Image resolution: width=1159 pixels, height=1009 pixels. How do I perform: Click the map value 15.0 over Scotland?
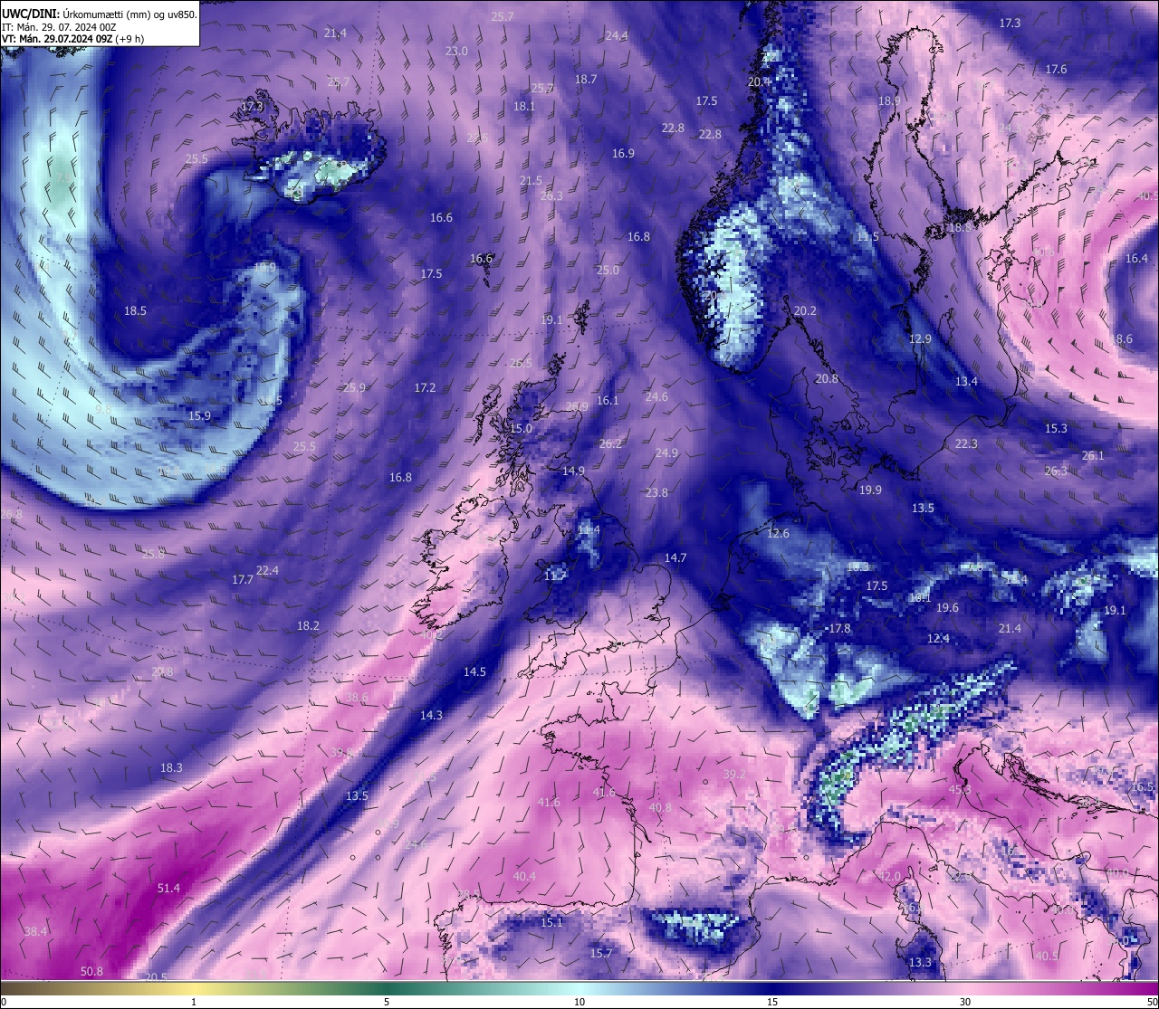(521, 428)
